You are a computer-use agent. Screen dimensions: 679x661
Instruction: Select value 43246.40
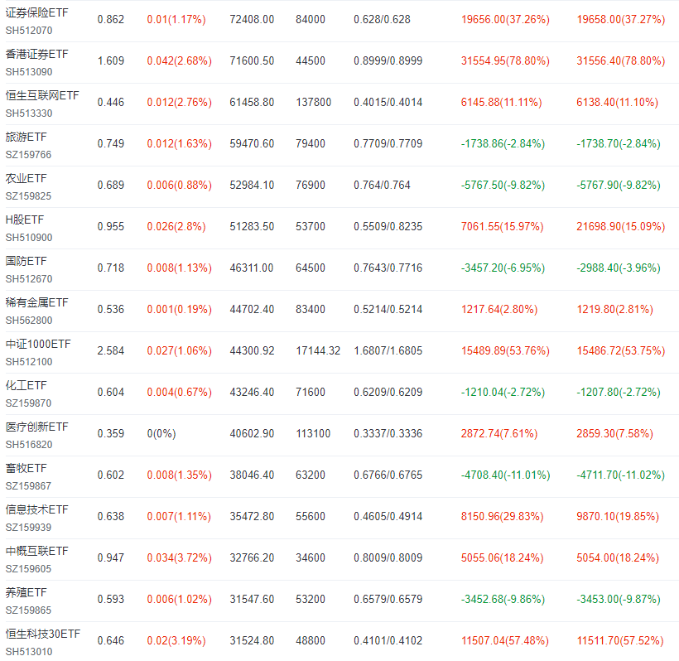pyautogui.click(x=252, y=393)
